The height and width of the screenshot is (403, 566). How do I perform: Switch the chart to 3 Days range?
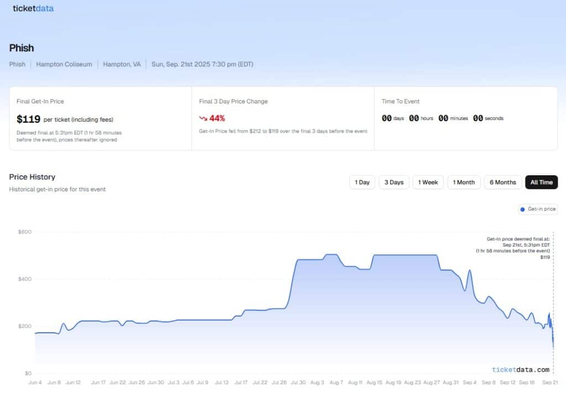[394, 182]
